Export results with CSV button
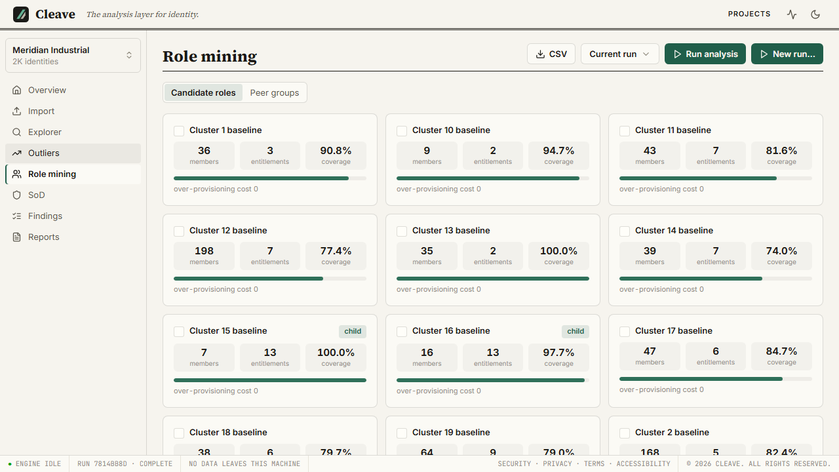839x472 pixels. coord(551,54)
